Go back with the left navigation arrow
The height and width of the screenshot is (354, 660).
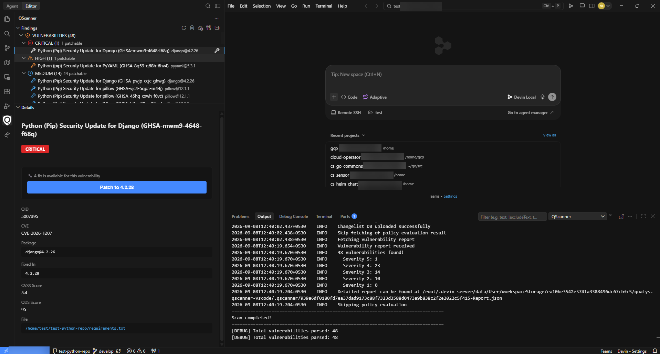[367, 6]
